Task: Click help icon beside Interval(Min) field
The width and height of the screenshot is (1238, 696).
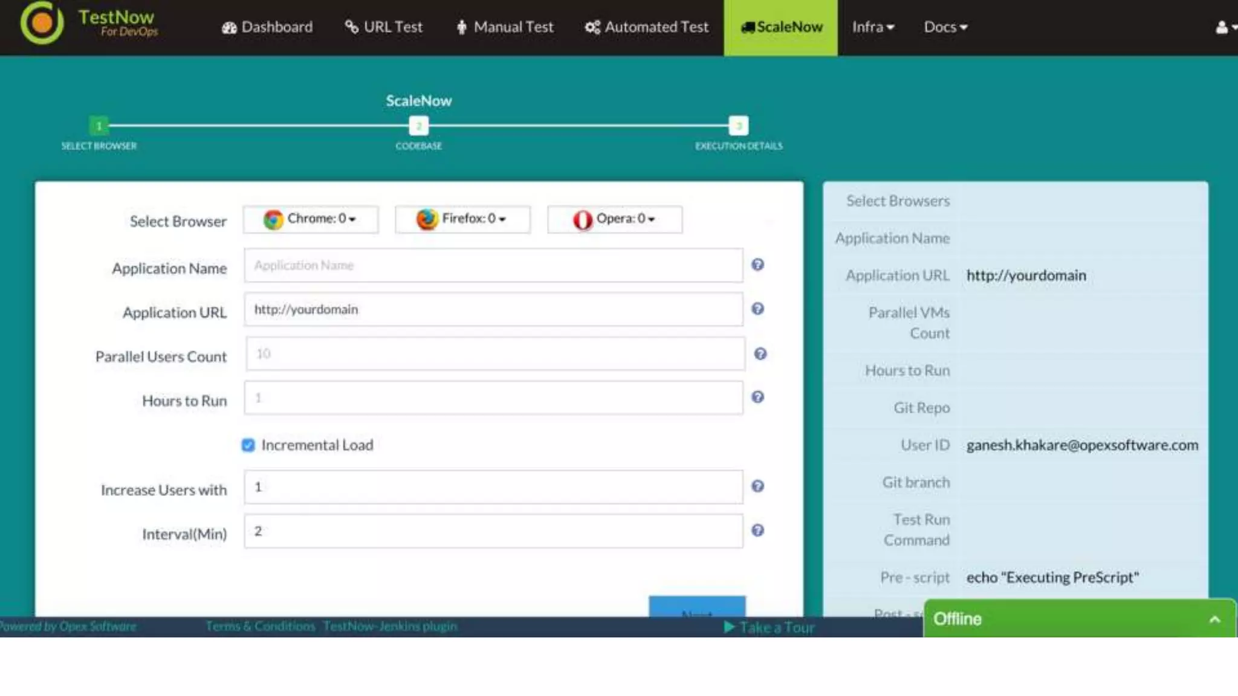Action: (x=757, y=530)
